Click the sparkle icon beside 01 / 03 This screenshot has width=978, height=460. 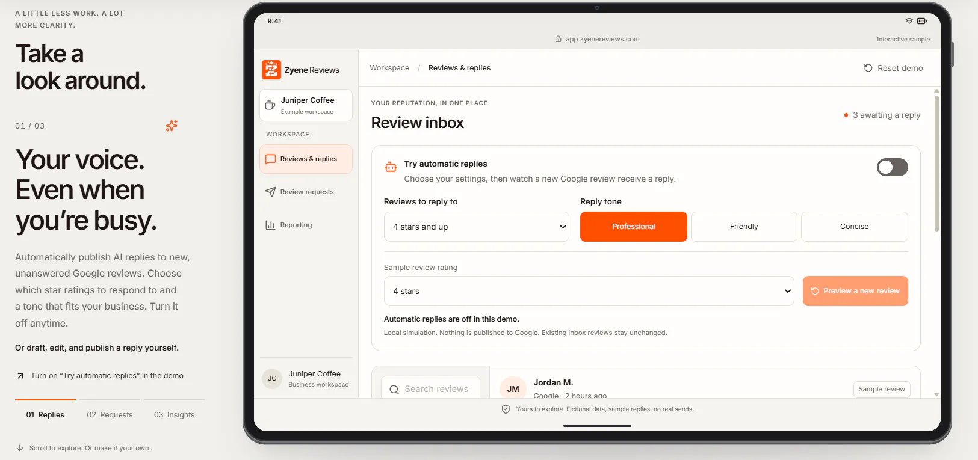pos(172,126)
